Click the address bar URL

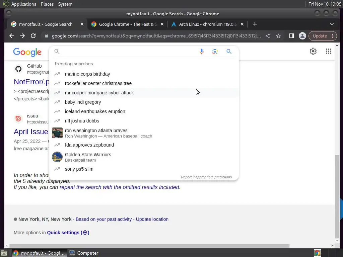[156, 36]
